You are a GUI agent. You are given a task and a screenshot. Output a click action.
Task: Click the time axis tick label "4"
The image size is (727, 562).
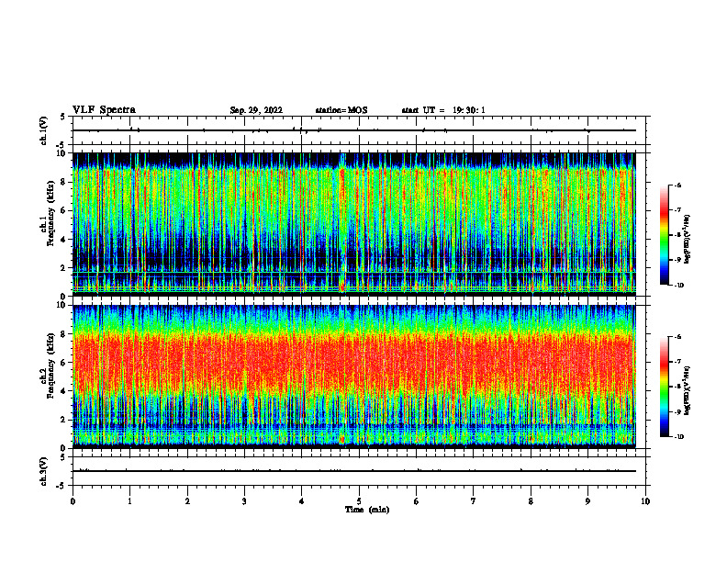point(301,501)
